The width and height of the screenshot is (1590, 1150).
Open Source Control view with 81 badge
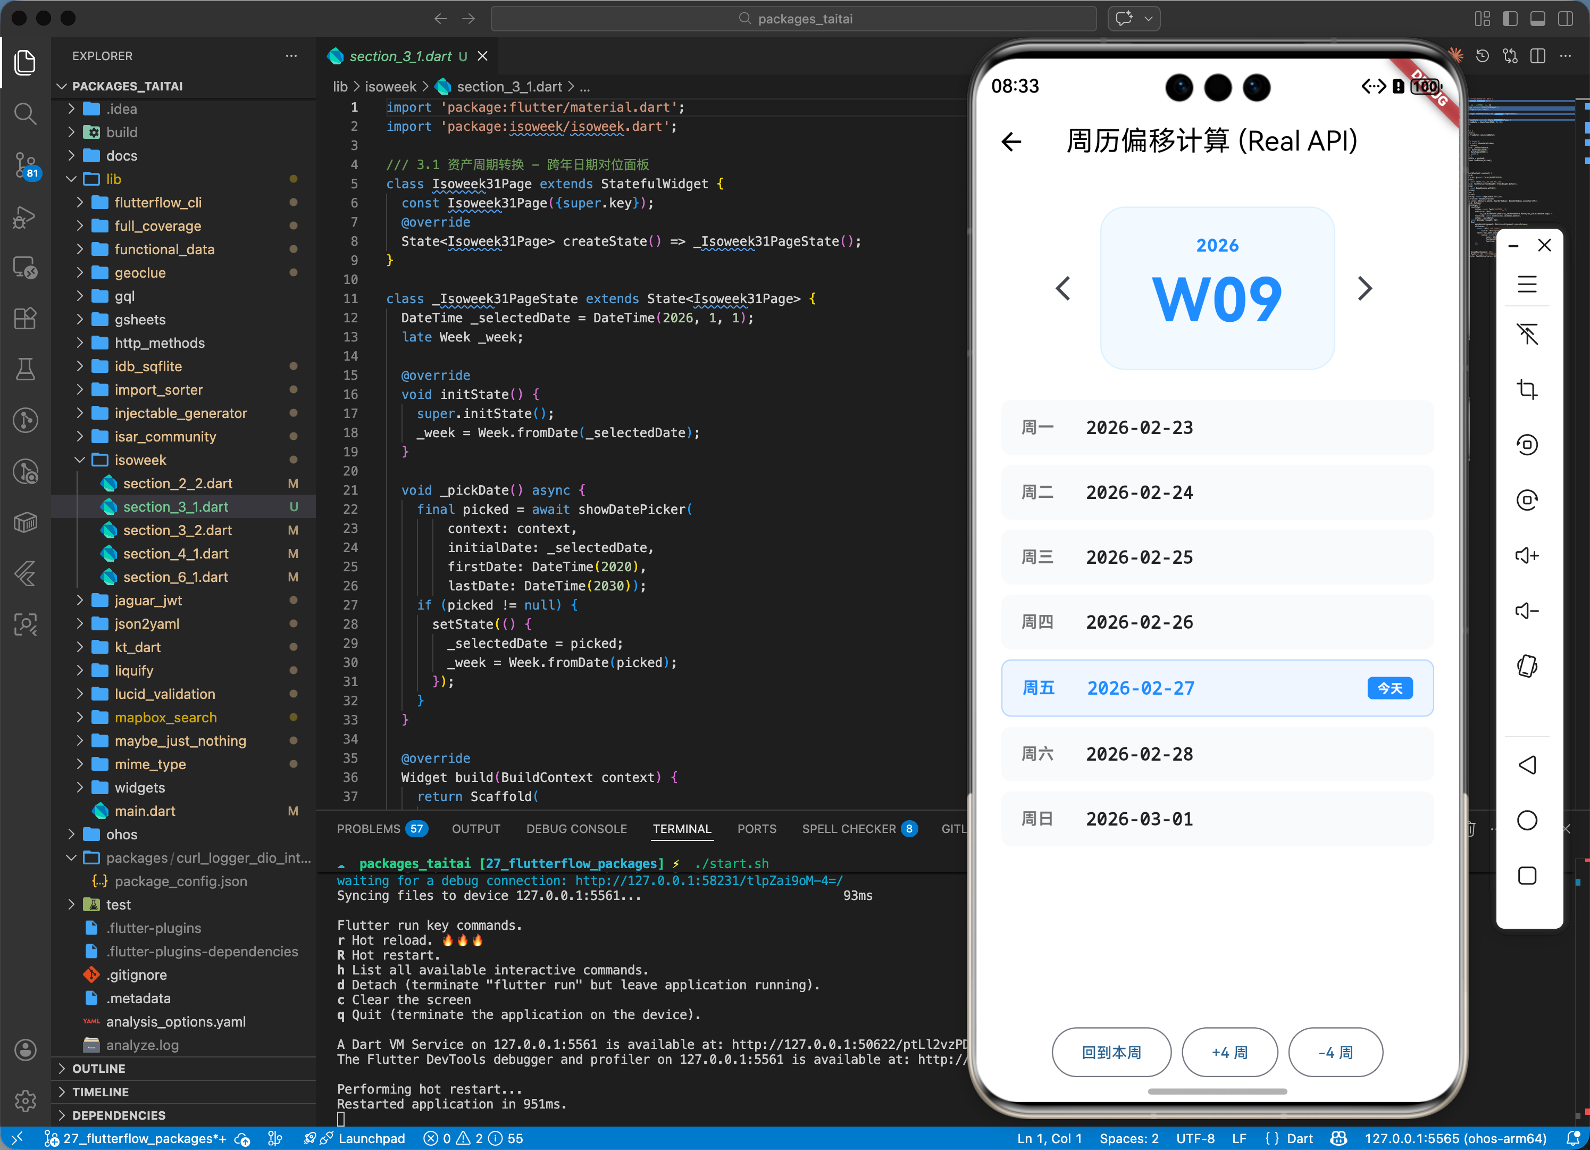tap(25, 165)
